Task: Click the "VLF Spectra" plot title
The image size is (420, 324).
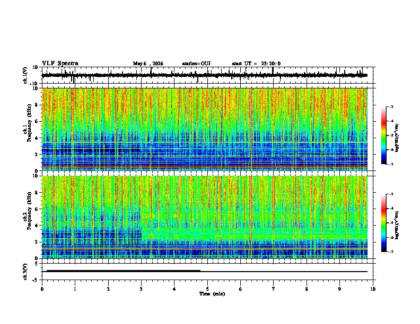Action: (60, 64)
